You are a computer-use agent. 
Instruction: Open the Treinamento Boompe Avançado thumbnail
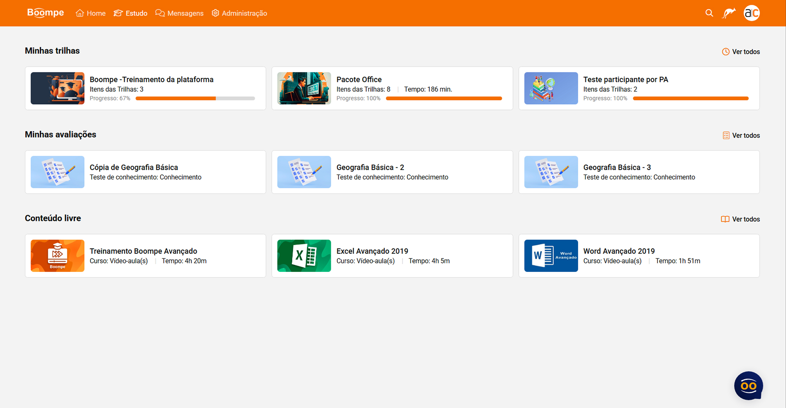(x=57, y=256)
